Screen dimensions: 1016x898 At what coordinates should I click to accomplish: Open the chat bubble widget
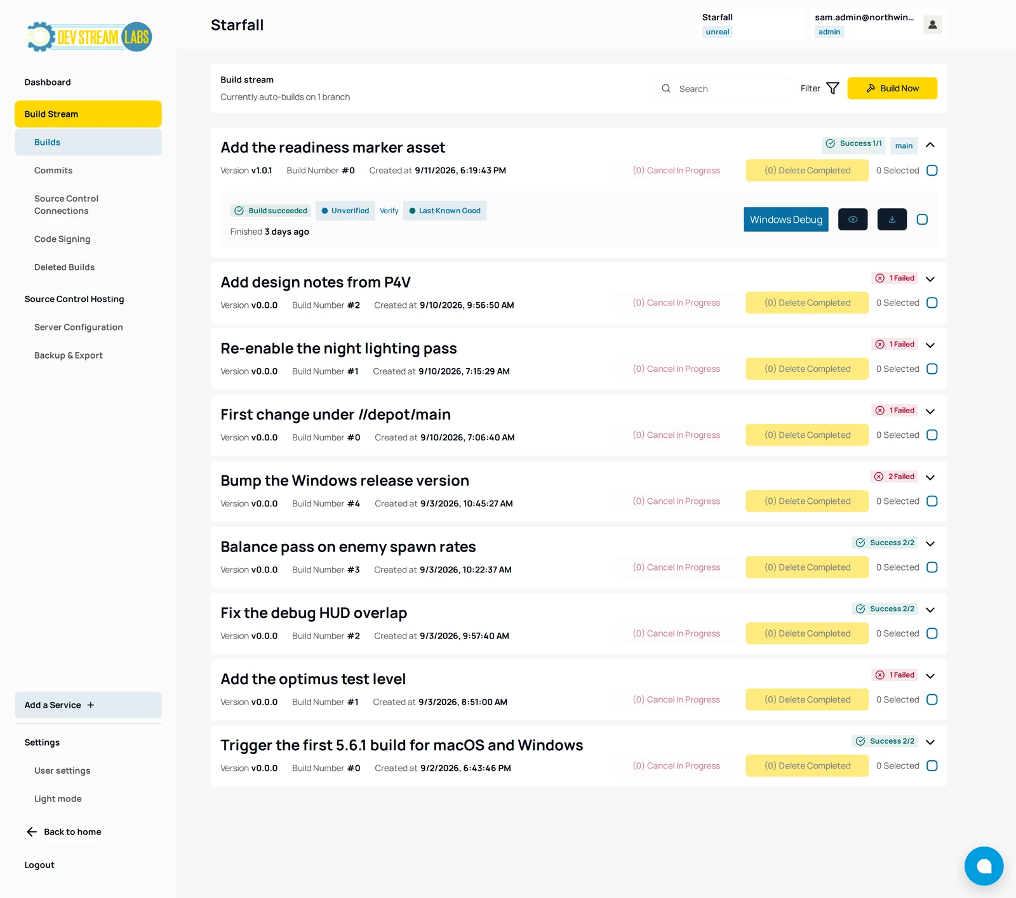(984, 866)
